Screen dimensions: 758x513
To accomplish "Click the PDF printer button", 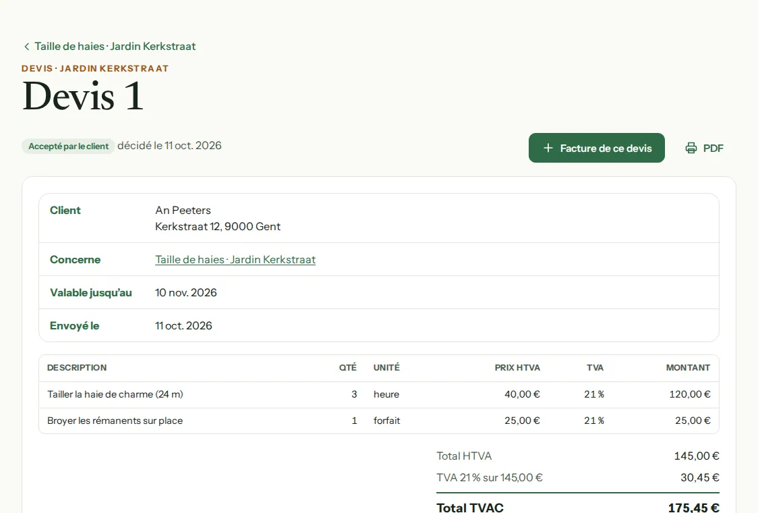I will 704,148.
